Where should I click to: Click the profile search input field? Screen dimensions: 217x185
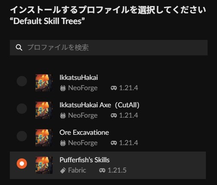coord(109,48)
